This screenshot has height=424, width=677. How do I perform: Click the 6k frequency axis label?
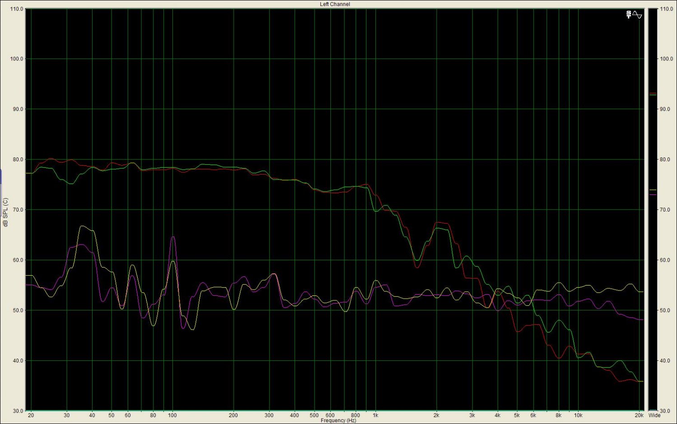coord(533,415)
